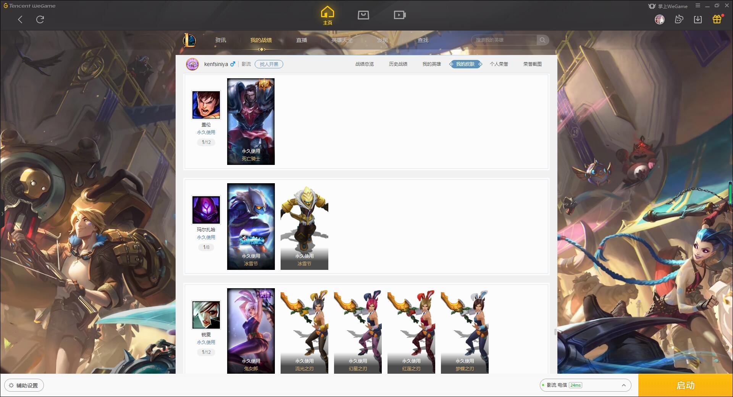Switch to 战绩总览 sub-tab
The height and width of the screenshot is (397, 733).
click(x=365, y=64)
